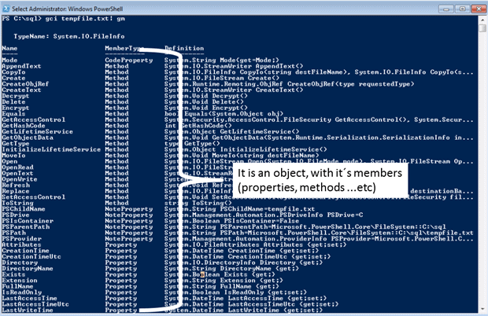Image resolution: width=488 pixels, height=316 pixels.
Task: Maximize the PowerShell window
Action: (x=463, y=9)
